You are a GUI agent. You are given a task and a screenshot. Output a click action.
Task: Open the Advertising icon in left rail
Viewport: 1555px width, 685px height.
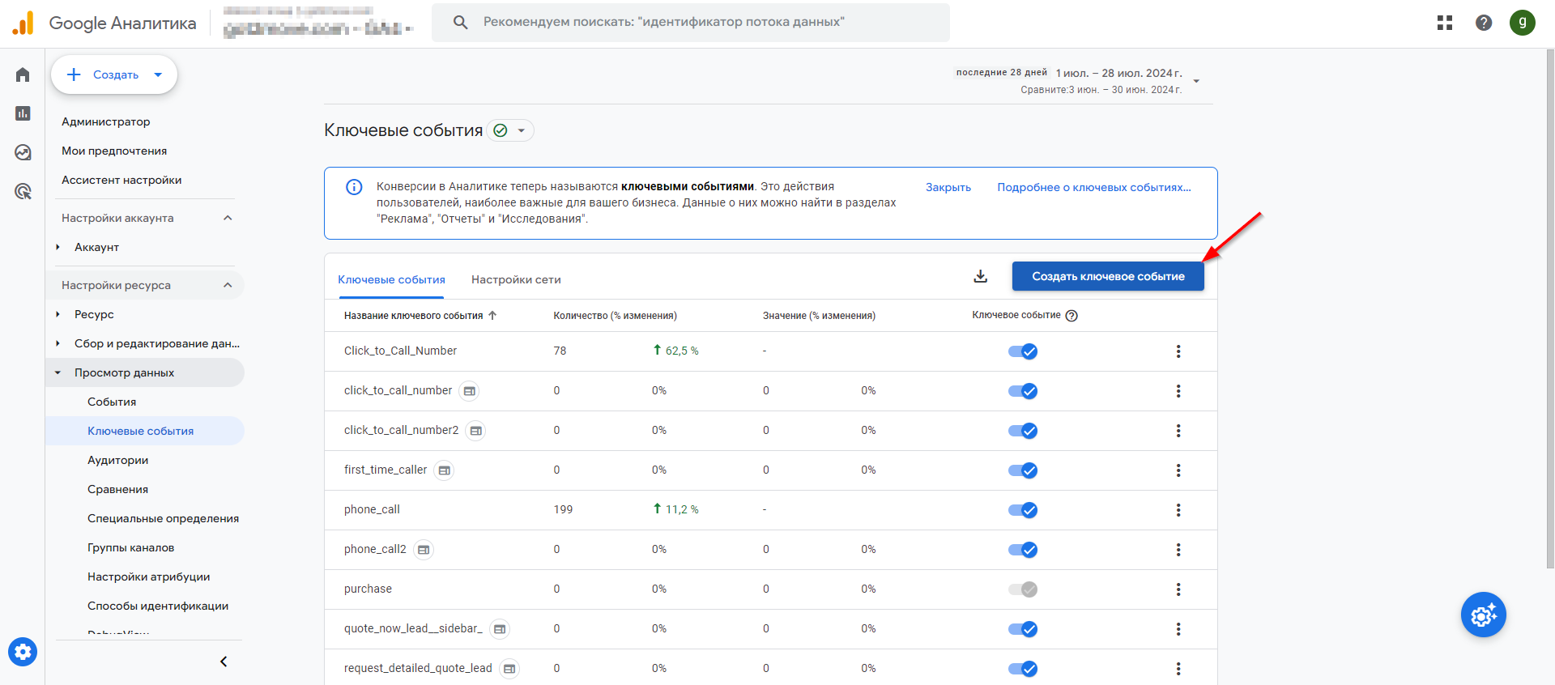coord(23,191)
